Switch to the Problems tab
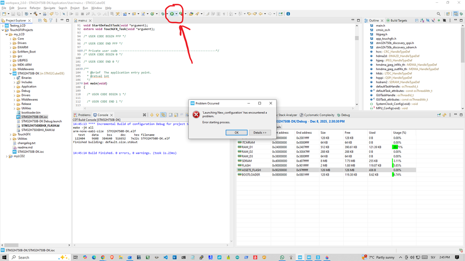Screen dimensions: 465x261 (84, 115)
